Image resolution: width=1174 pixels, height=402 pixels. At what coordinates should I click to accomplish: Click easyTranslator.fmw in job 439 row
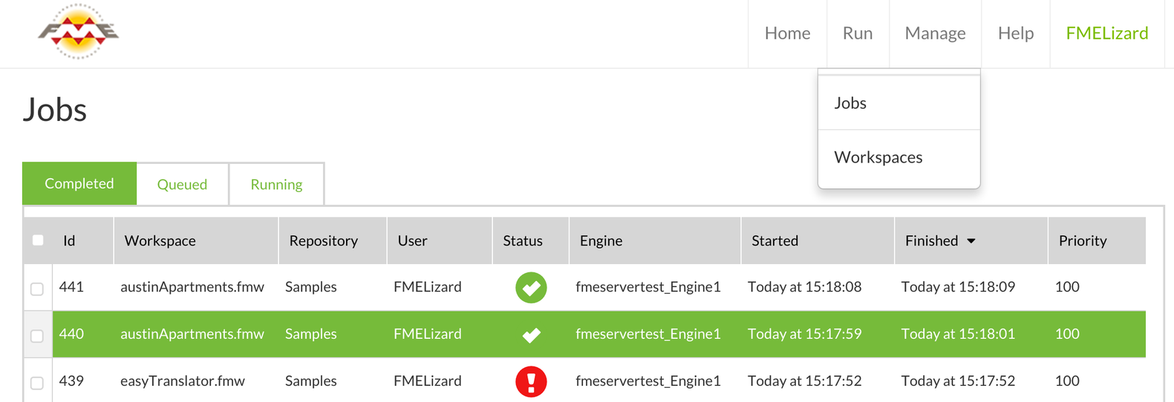(183, 381)
